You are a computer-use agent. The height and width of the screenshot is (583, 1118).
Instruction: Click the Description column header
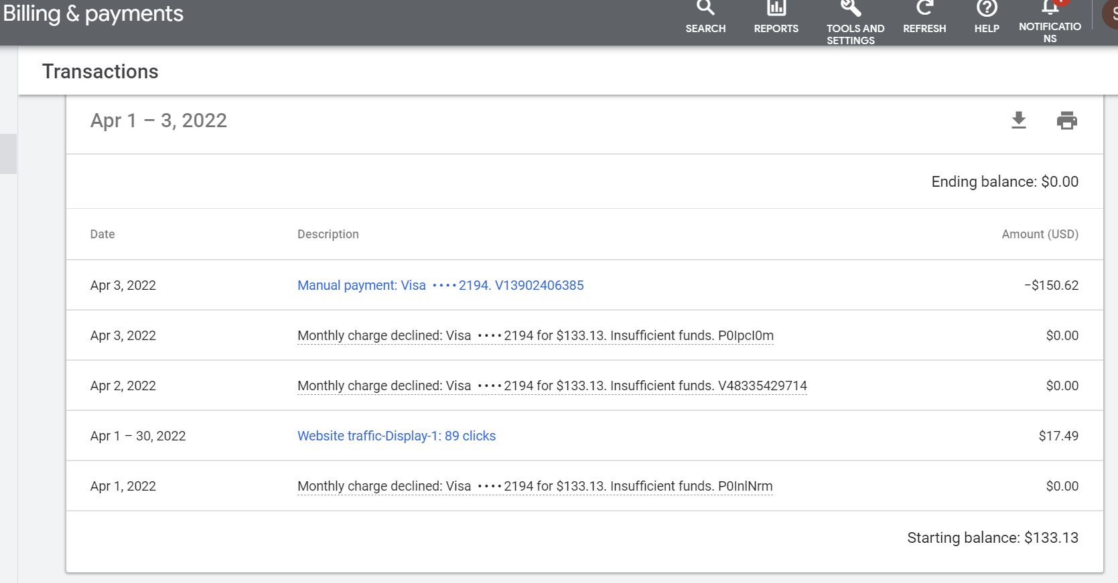tap(328, 234)
